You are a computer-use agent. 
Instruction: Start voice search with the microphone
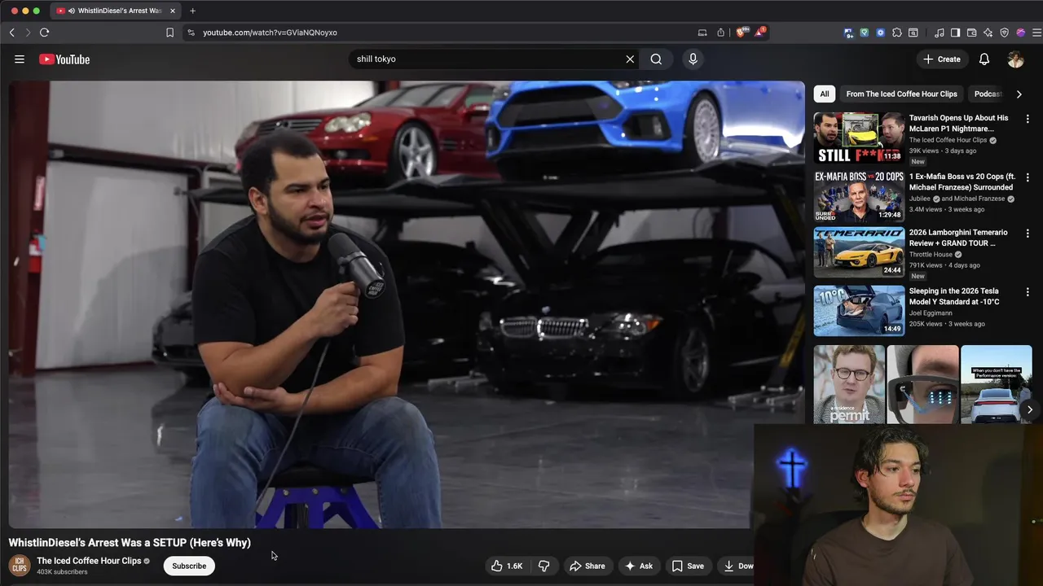(x=693, y=59)
